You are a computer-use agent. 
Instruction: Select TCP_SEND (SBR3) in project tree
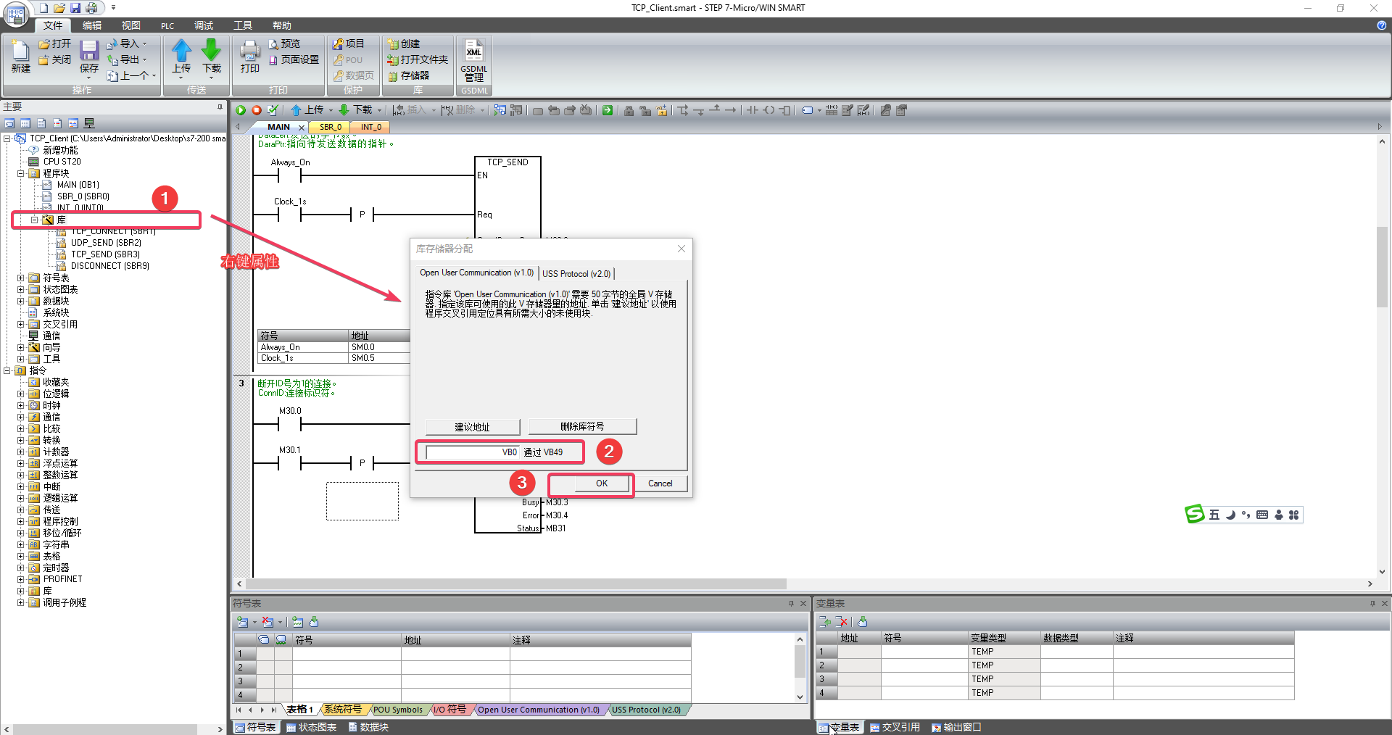pyautogui.click(x=105, y=254)
